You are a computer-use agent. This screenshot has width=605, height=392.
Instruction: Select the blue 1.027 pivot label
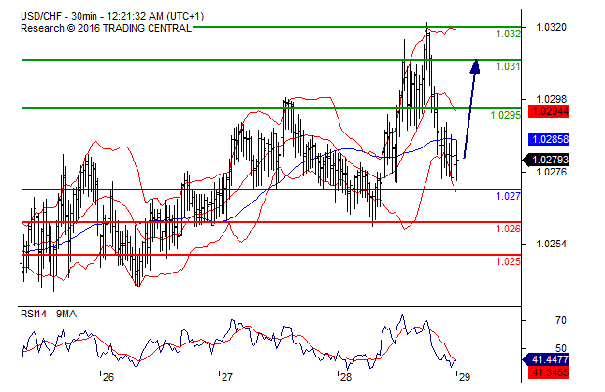(x=508, y=196)
